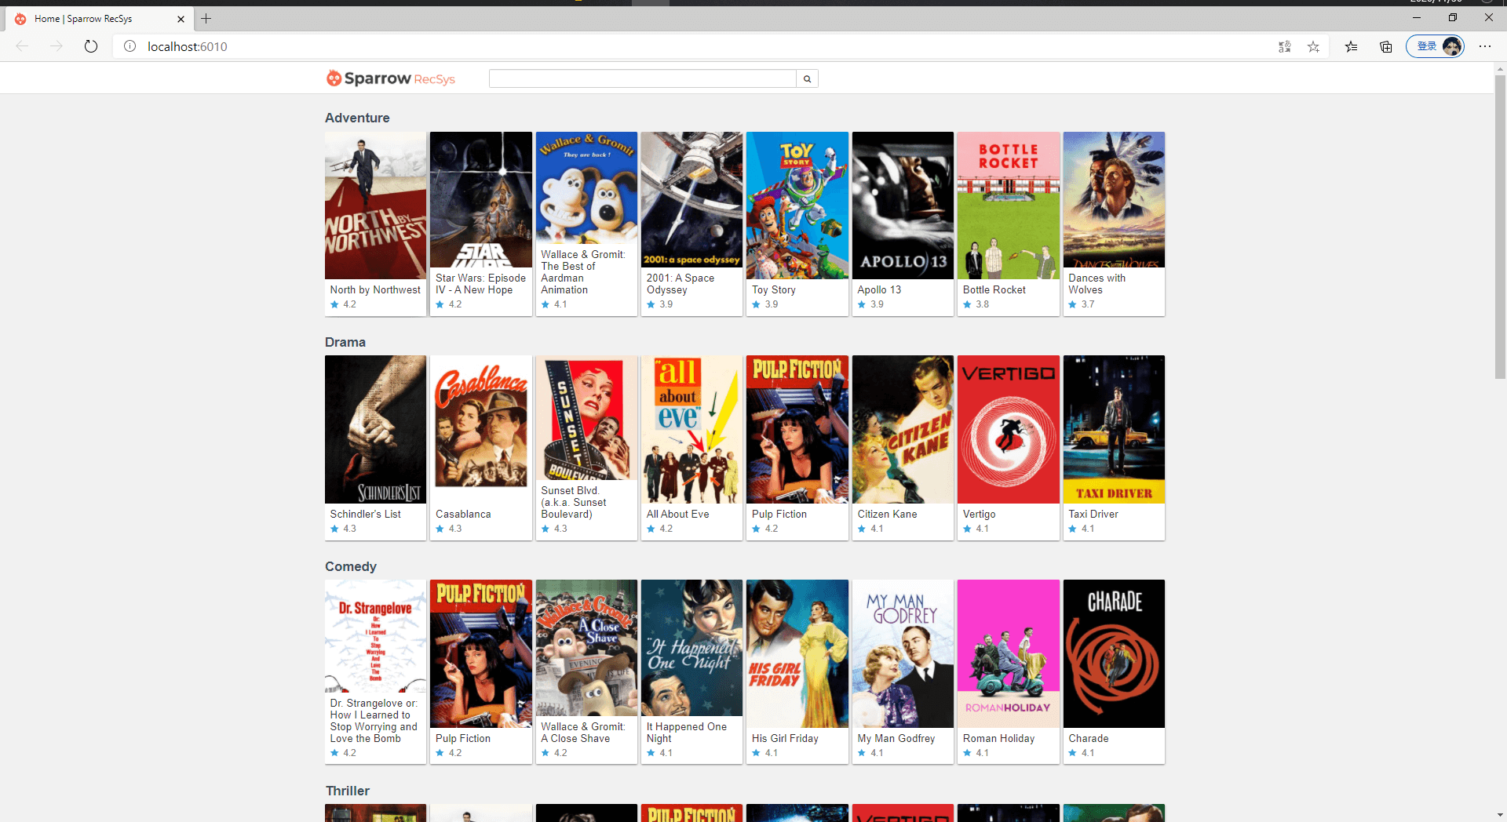The width and height of the screenshot is (1507, 822).
Task: Open the Dances with Wolves poster
Action: coord(1114,199)
